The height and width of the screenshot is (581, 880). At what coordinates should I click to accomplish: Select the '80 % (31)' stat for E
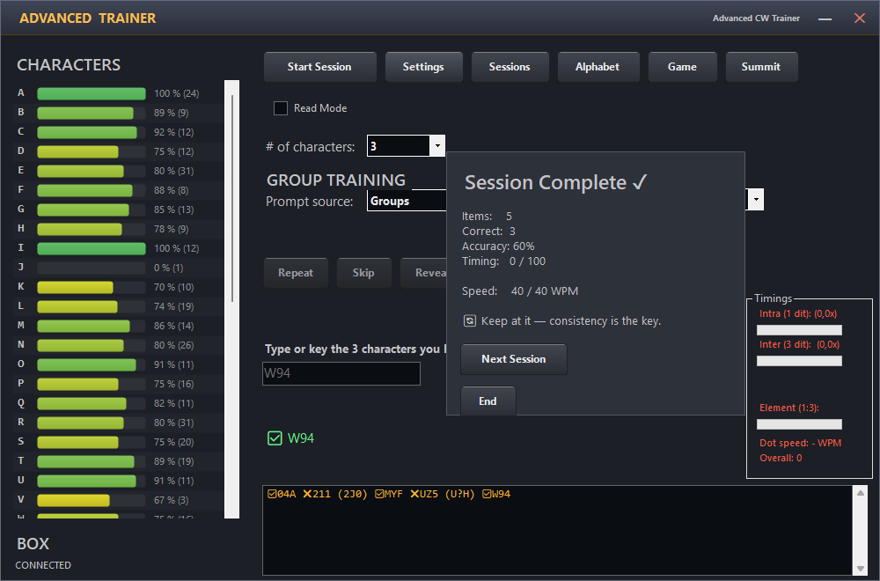pos(174,171)
